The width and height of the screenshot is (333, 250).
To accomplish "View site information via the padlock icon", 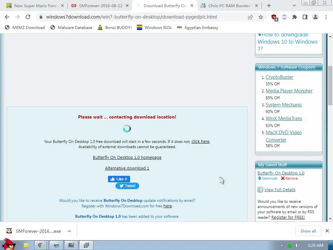I will [x=41, y=17].
